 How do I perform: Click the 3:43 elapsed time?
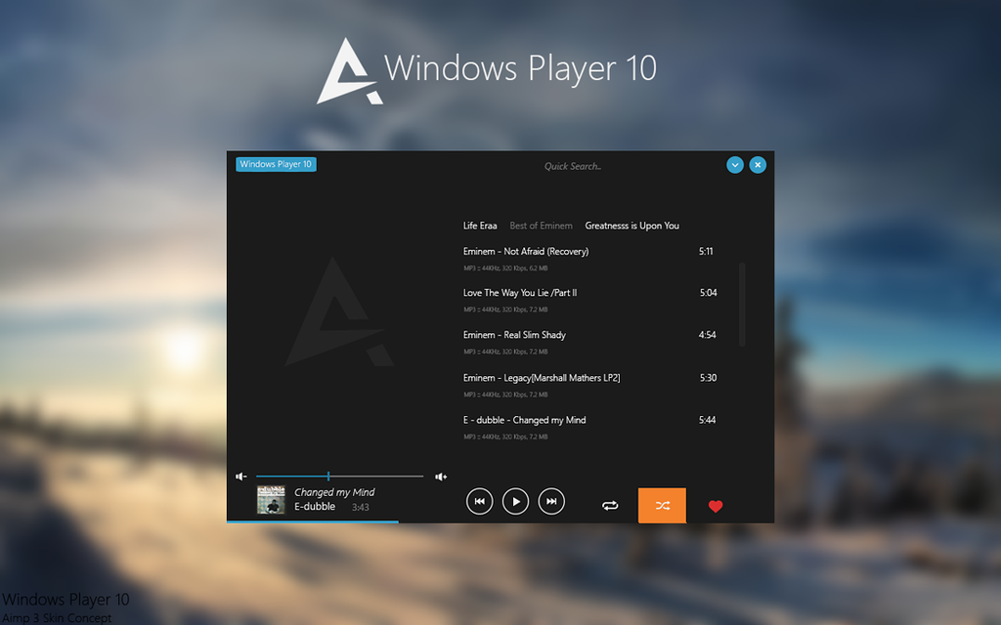[x=360, y=508]
